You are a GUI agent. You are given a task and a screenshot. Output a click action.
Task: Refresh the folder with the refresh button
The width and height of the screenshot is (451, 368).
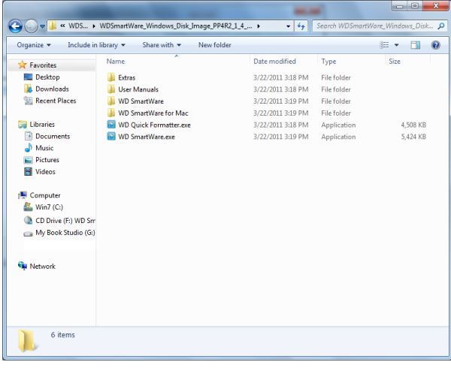click(x=301, y=26)
